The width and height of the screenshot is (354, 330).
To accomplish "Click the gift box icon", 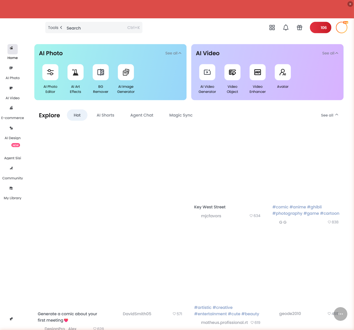I will pos(299,27).
